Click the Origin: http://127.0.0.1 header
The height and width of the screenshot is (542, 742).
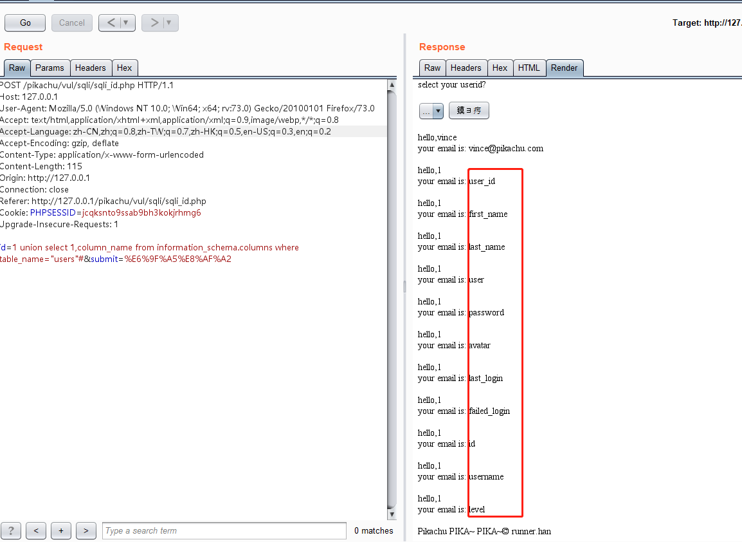[x=45, y=178]
